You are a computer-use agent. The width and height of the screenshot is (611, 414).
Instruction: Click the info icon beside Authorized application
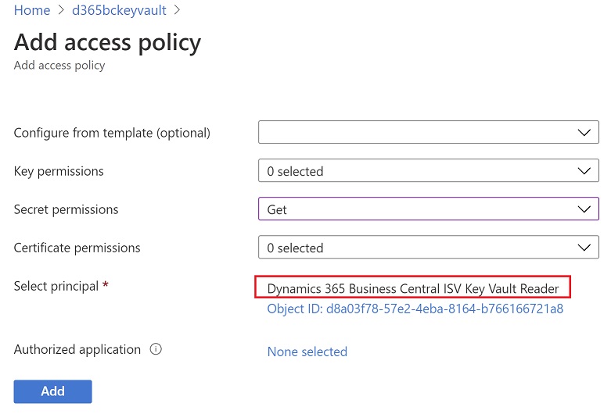156,350
